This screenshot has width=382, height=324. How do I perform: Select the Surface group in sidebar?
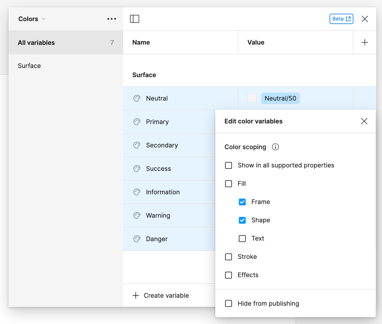pyautogui.click(x=29, y=66)
